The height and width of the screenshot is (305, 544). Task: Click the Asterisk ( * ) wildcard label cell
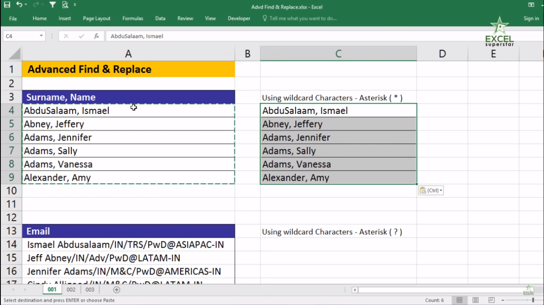pyautogui.click(x=339, y=97)
